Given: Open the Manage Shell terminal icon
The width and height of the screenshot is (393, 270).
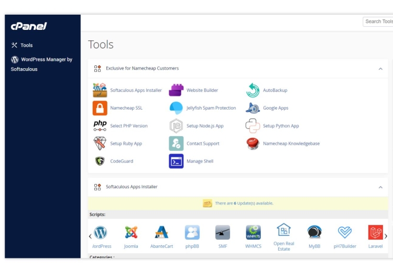Looking at the screenshot, I should 176,161.
